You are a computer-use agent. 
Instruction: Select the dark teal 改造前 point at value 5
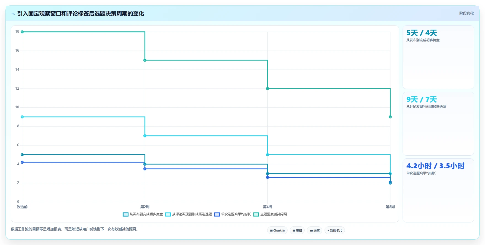[x=22, y=155]
